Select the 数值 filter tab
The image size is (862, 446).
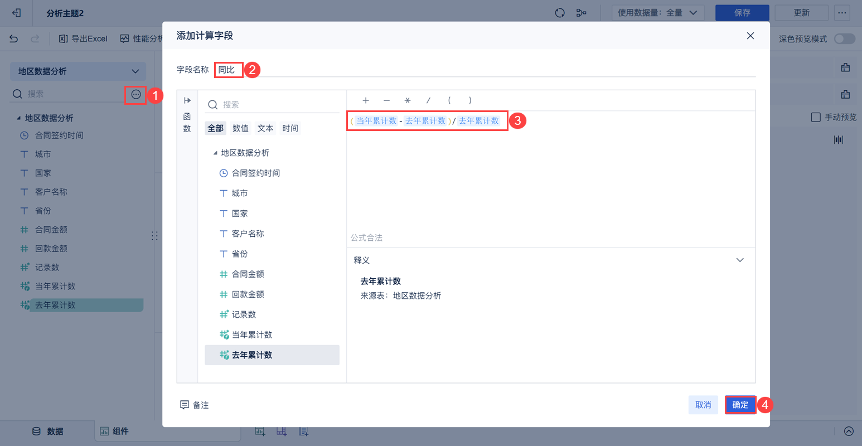pos(240,128)
